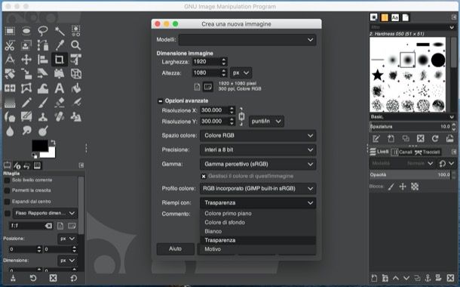Select the Scissors Select tool

[10, 45]
